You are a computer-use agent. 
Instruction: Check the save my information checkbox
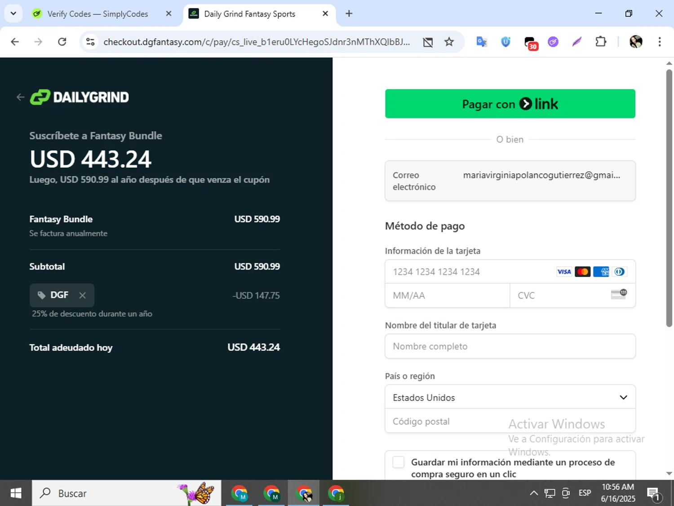(x=398, y=462)
